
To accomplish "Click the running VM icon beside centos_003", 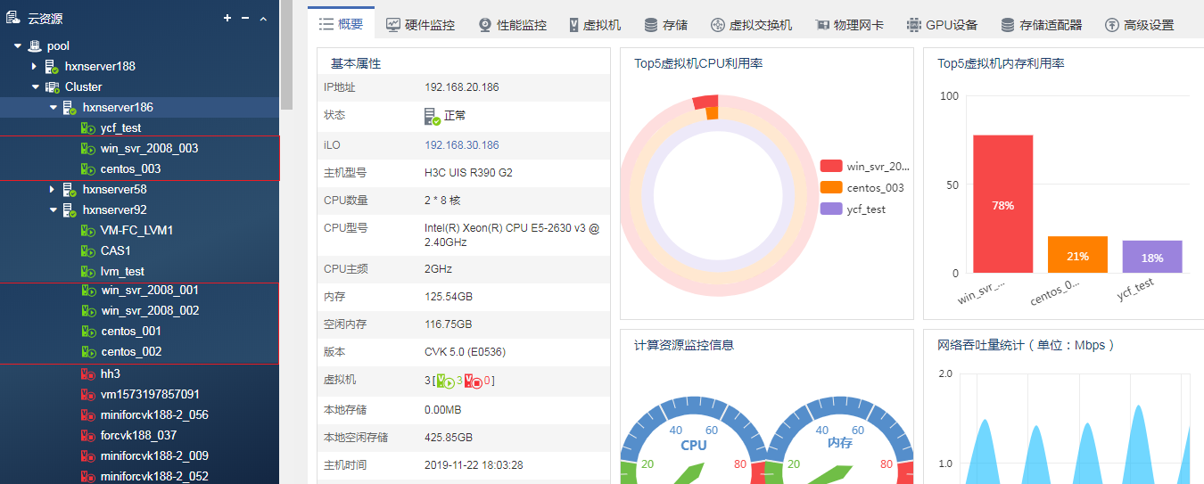I will [x=88, y=169].
